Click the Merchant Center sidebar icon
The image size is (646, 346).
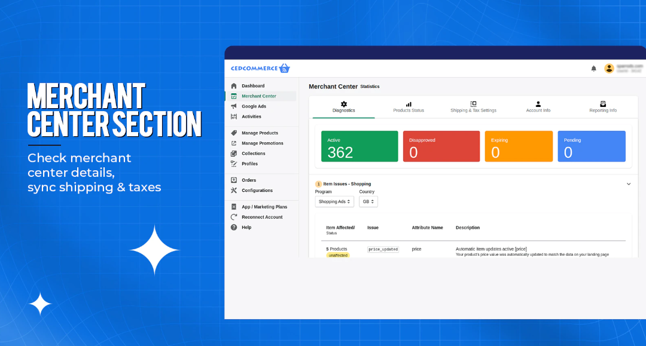click(234, 96)
